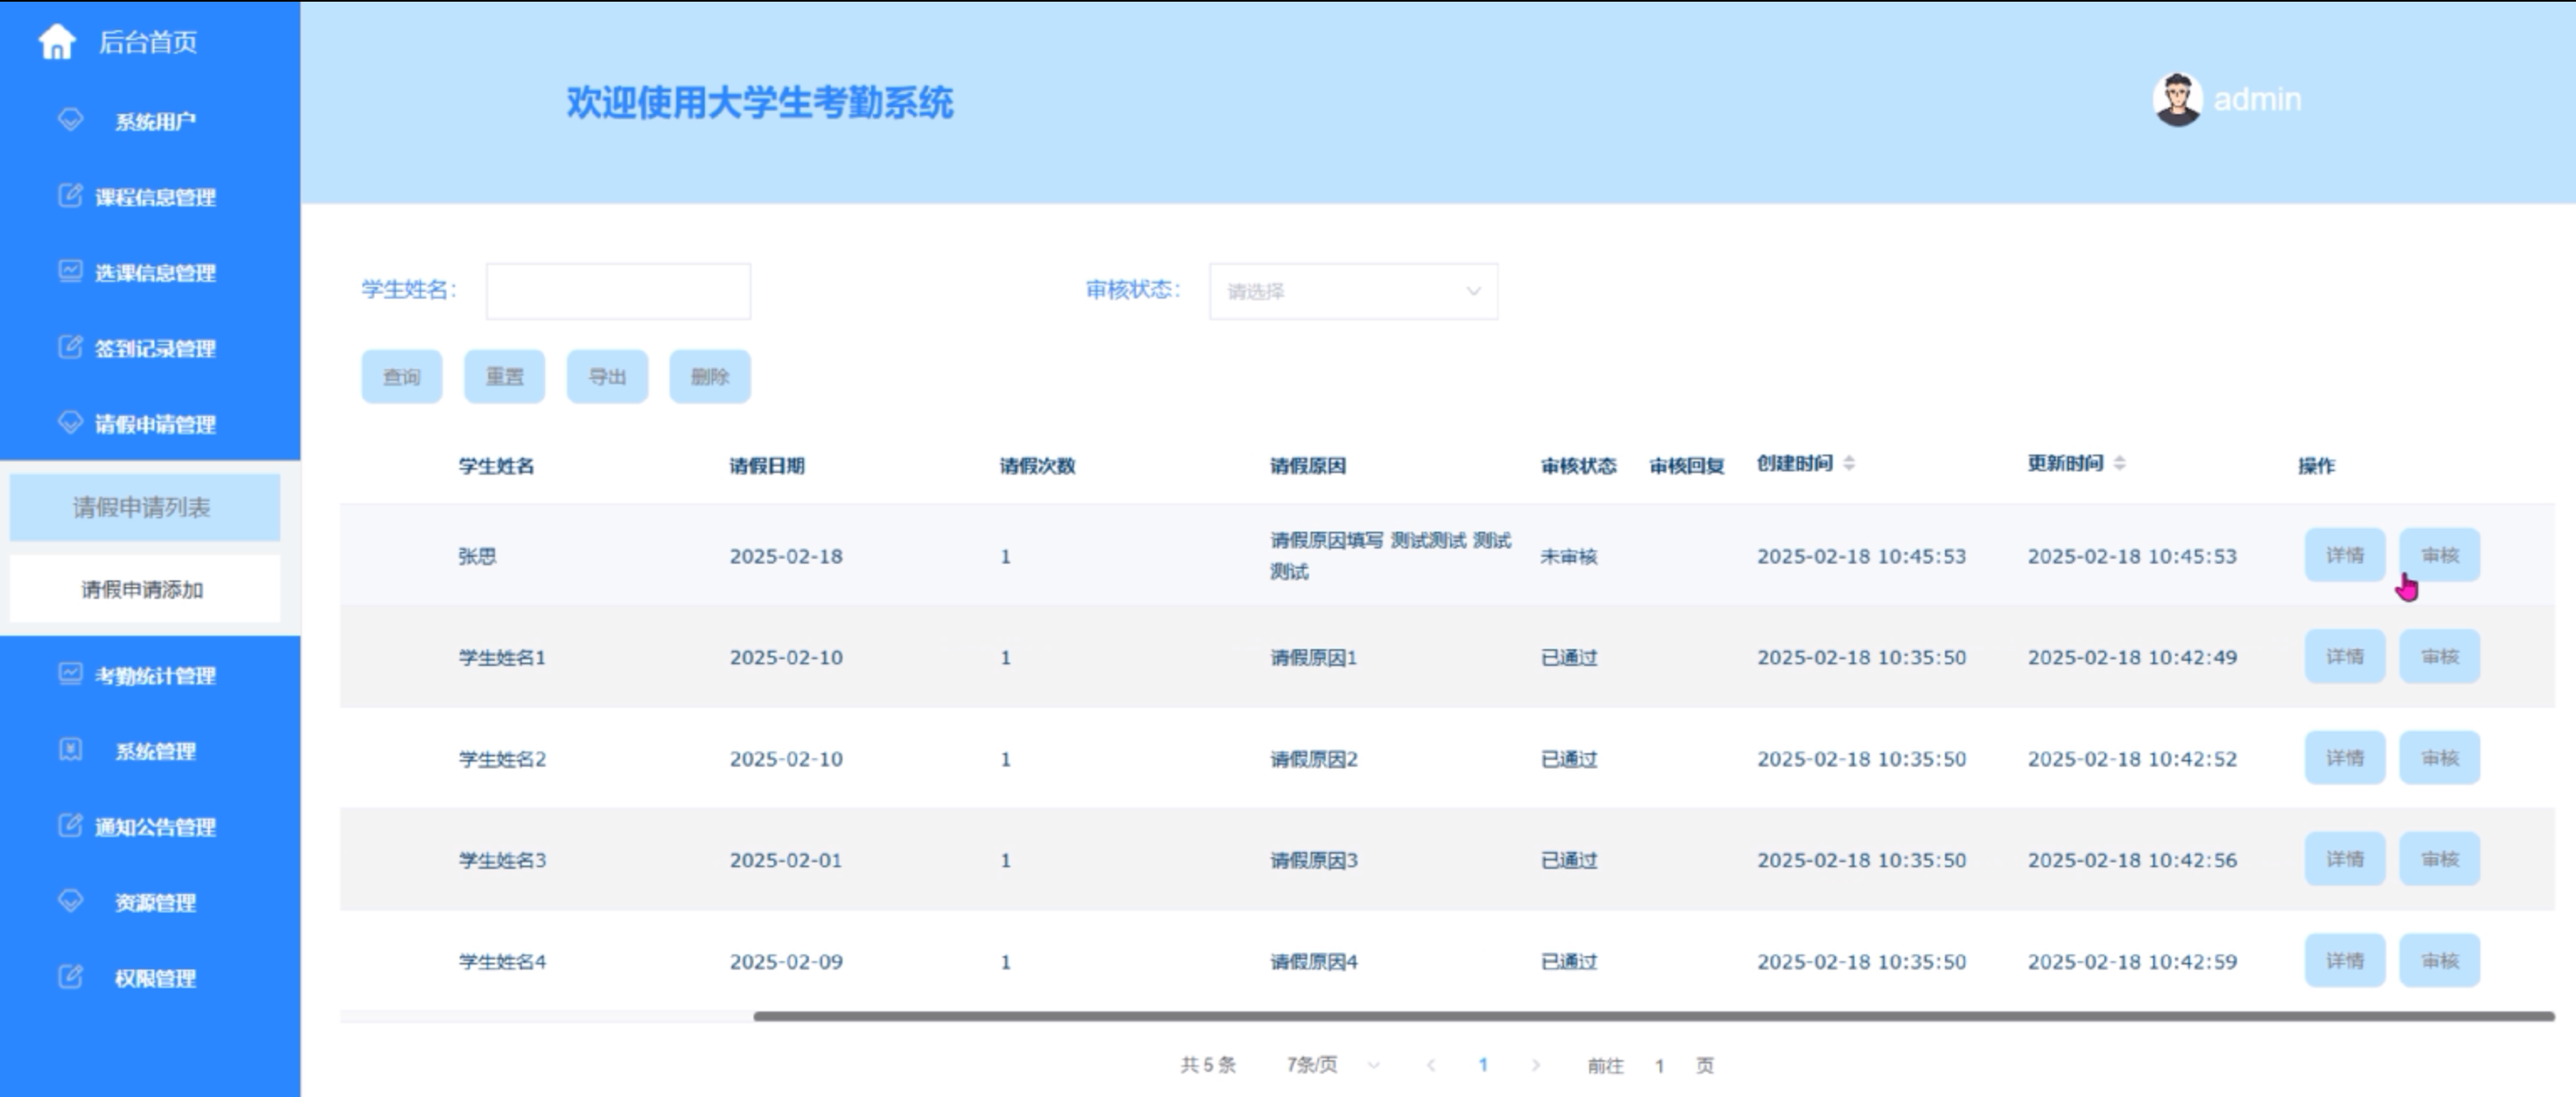Click the icon beside 系统管理
Image resolution: width=2576 pixels, height=1097 pixels.
(x=70, y=751)
